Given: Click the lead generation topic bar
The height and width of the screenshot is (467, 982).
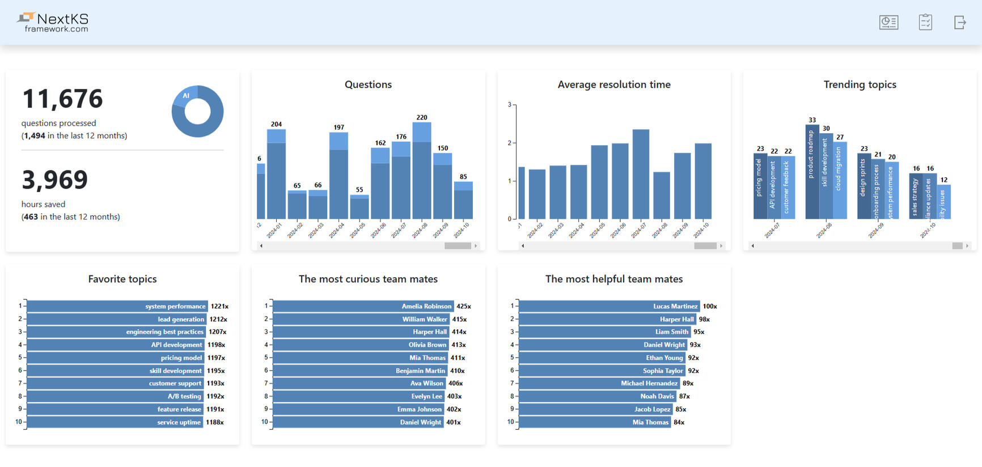Looking at the screenshot, I should (x=116, y=320).
